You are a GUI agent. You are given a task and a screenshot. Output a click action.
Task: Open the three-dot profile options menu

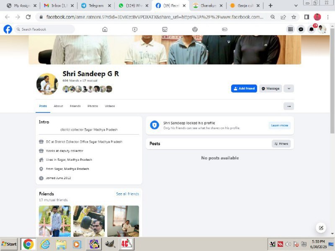(x=289, y=106)
